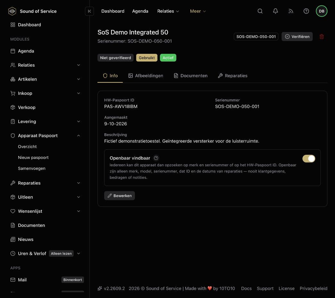Click the Verifiëren button
Viewport: 335px width, 298px height.
point(297,37)
